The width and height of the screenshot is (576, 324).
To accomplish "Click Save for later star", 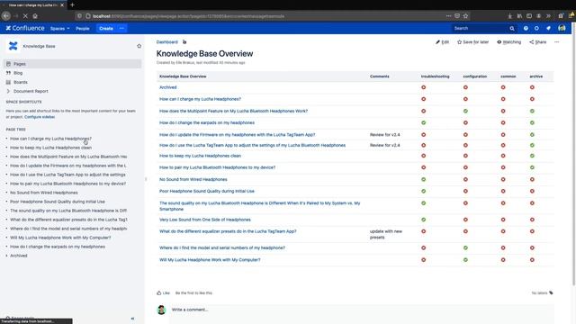I will coord(472,42).
